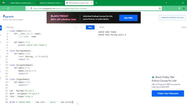Open the site padlock info icon
This screenshot has width=187, height=105.
point(31,8)
